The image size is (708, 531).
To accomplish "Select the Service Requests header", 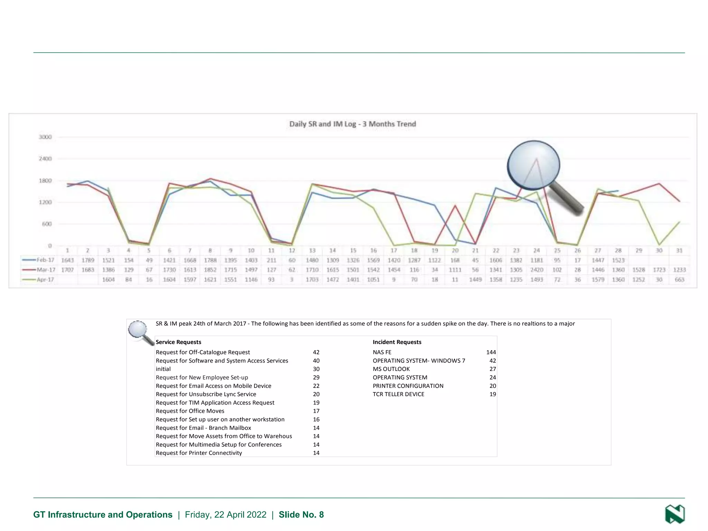I will click(178, 342).
